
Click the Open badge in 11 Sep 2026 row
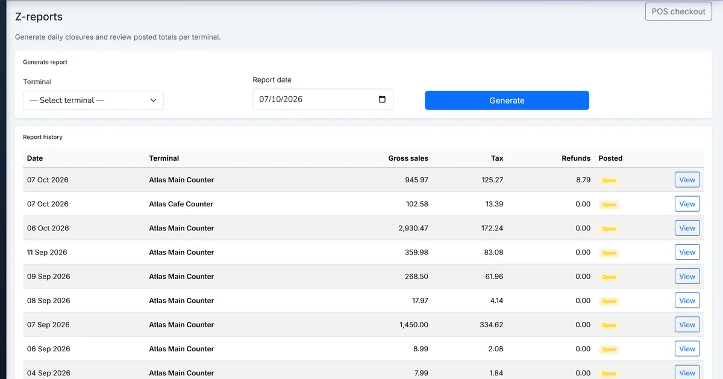click(609, 253)
